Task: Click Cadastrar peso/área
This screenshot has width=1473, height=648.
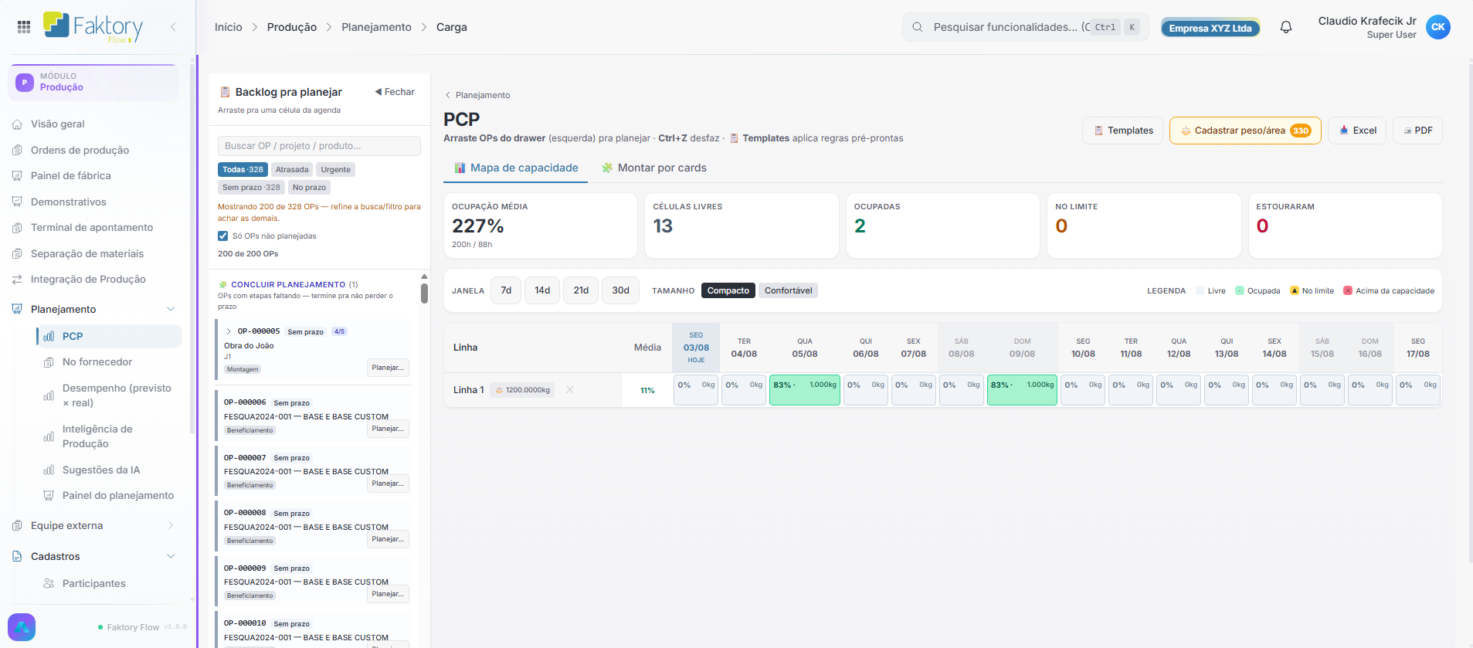Action: [x=1245, y=131]
